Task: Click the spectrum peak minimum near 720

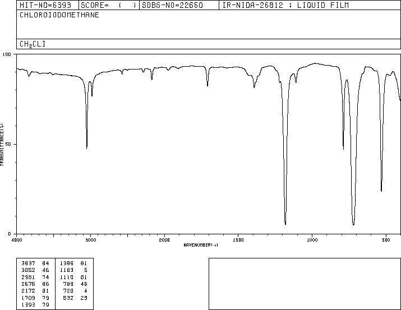Action: point(353,224)
